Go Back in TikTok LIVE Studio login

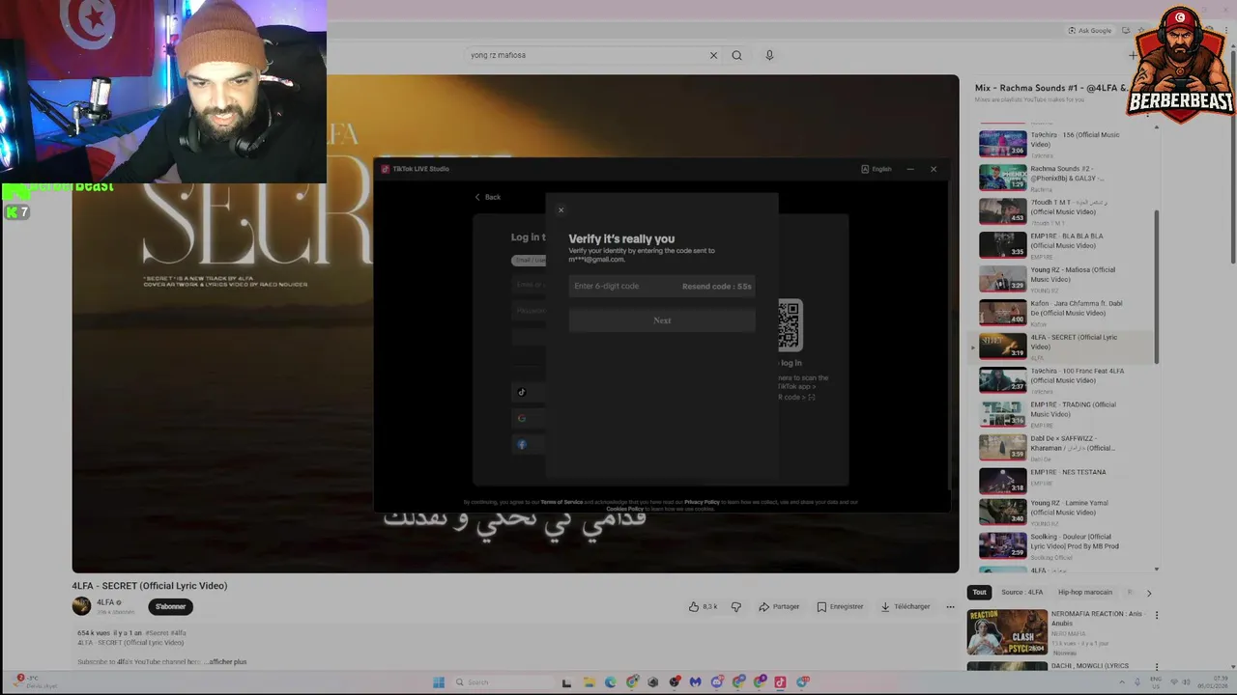pos(487,197)
